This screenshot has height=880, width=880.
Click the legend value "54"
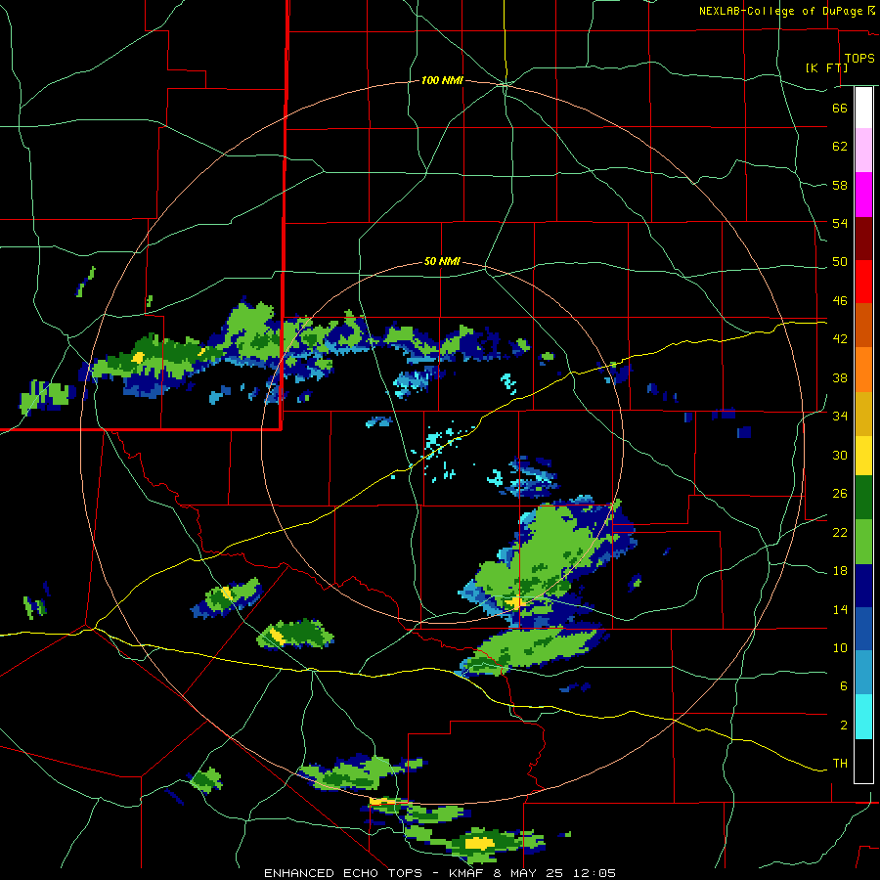pyautogui.click(x=840, y=223)
